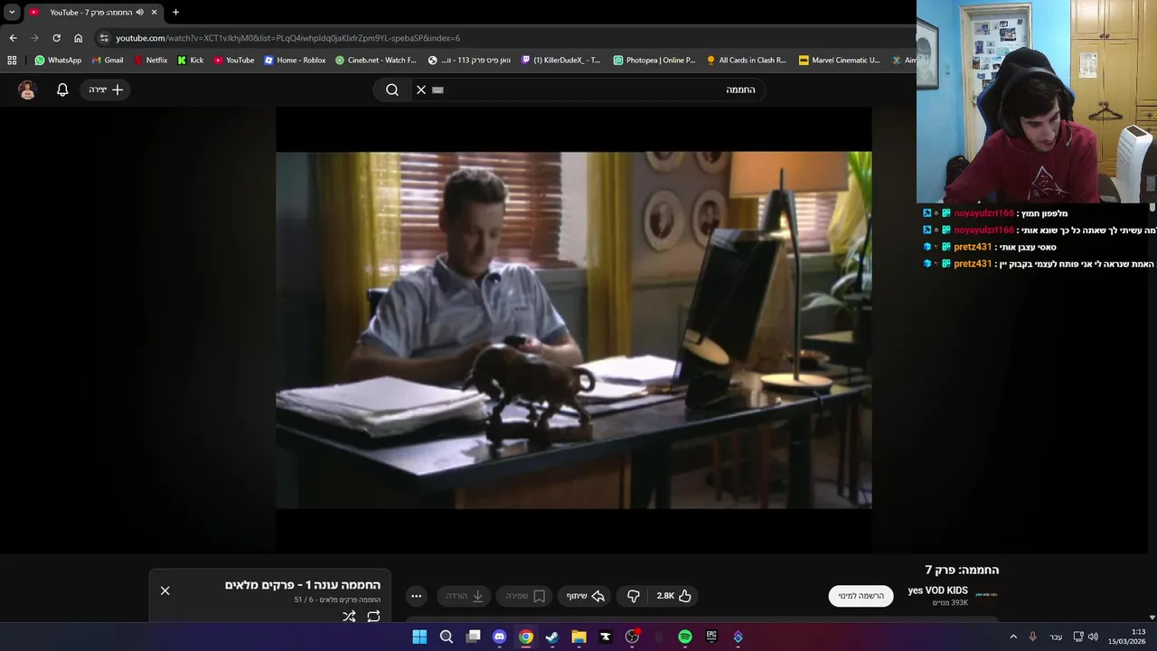Click the Create (יצירה) button
Screen dimensions: 1157x651
106,90
